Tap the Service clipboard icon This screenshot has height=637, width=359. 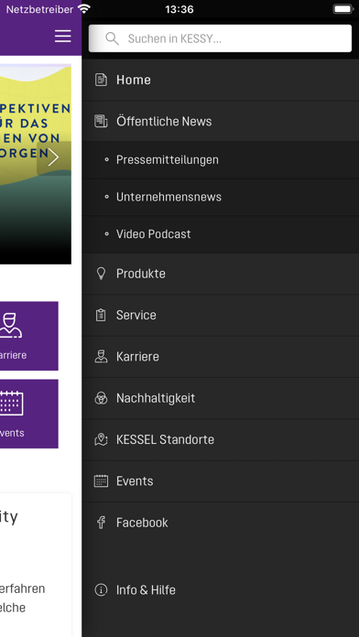click(101, 315)
